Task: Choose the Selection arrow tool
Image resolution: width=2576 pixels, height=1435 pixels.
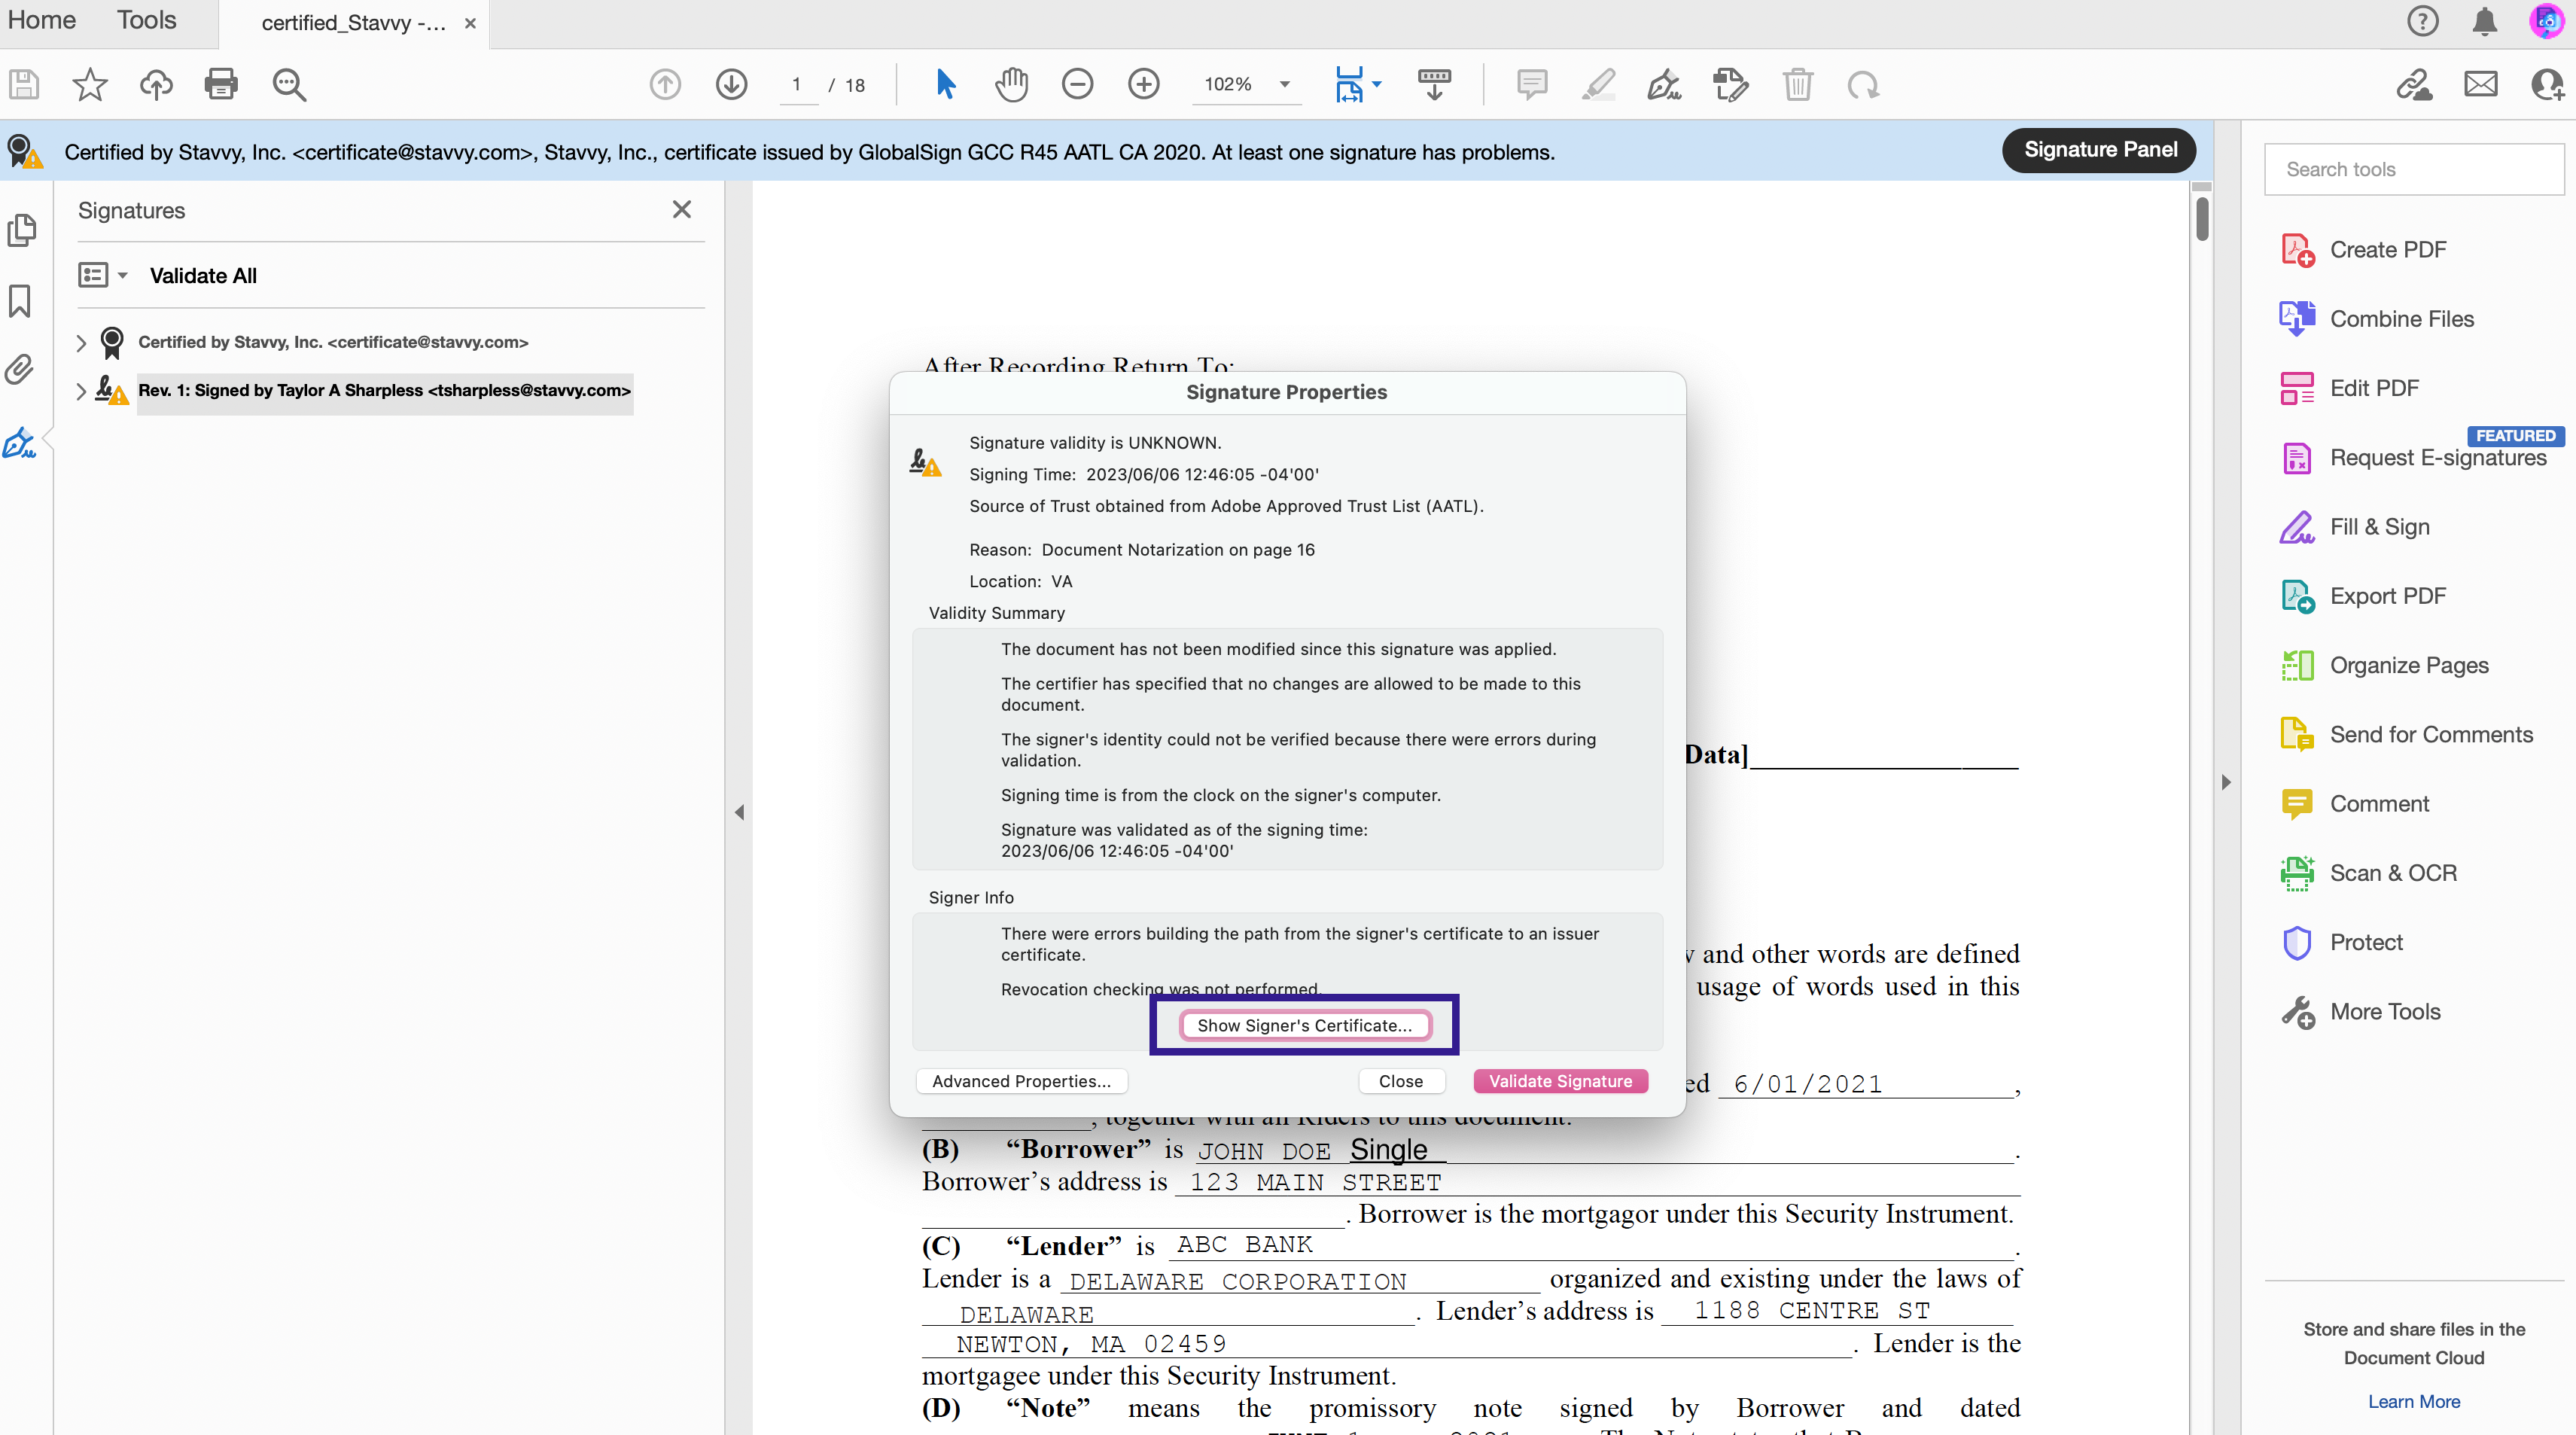Action: (x=945, y=84)
